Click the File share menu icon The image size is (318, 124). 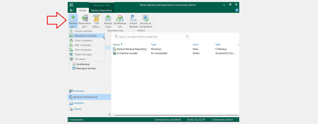point(71,59)
